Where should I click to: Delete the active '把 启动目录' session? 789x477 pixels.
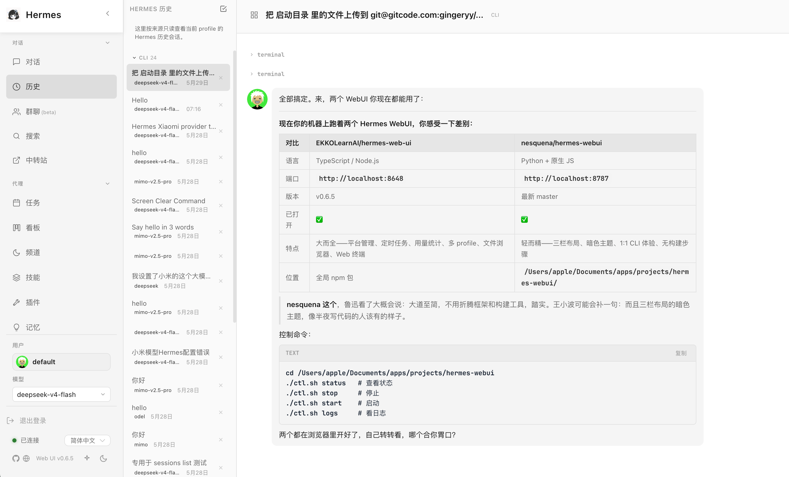coord(221,78)
